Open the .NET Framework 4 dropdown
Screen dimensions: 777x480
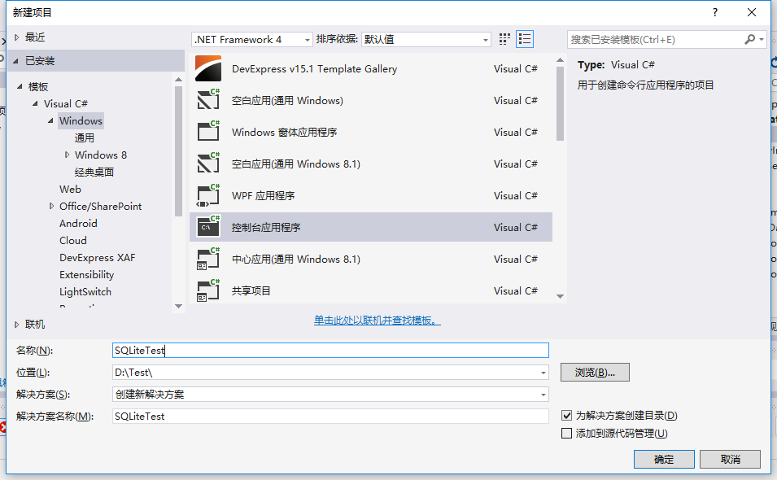[x=251, y=39]
